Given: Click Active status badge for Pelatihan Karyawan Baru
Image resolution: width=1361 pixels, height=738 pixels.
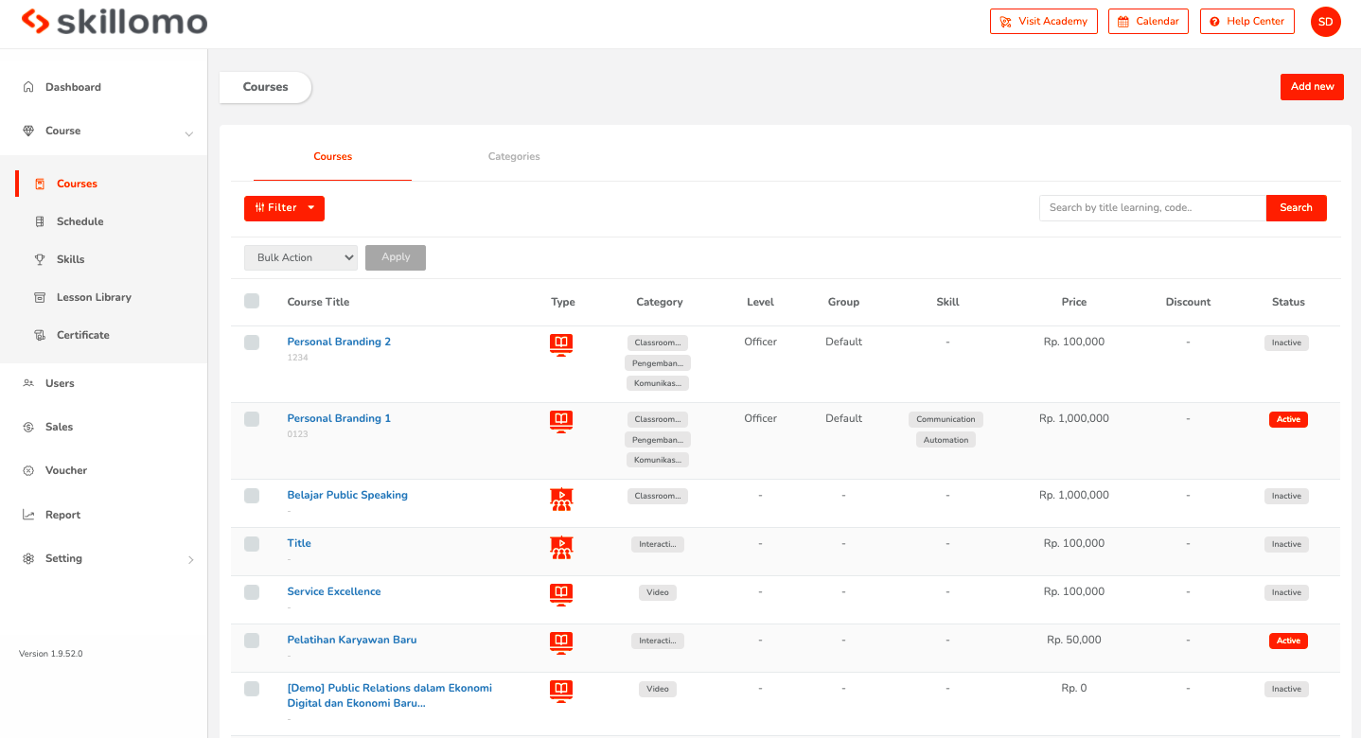Looking at the screenshot, I should (x=1288, y=641).
